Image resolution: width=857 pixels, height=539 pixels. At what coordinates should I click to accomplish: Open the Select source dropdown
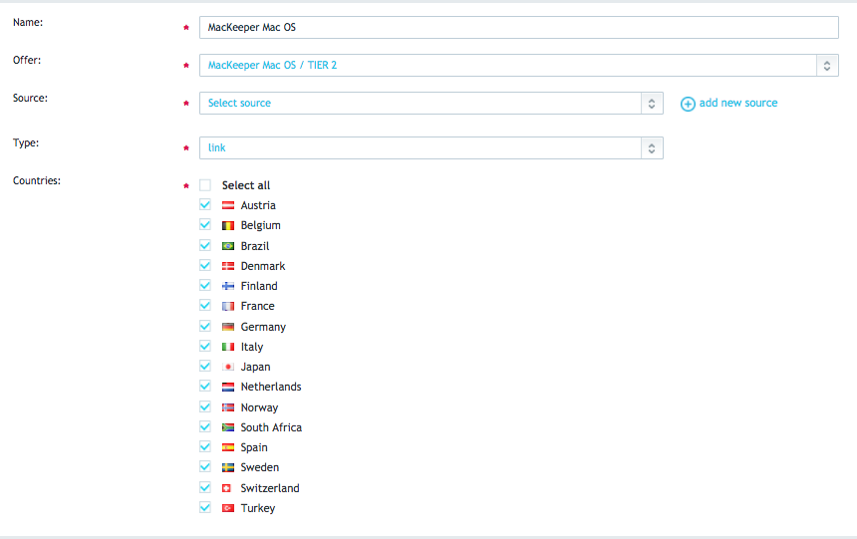coord(431,104)
